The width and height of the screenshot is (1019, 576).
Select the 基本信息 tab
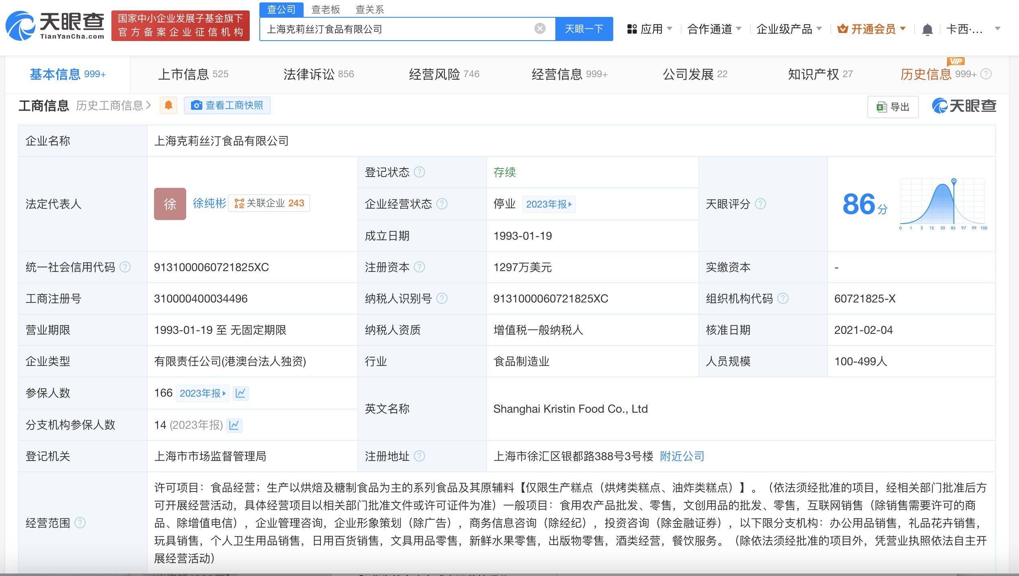(68, 74)
